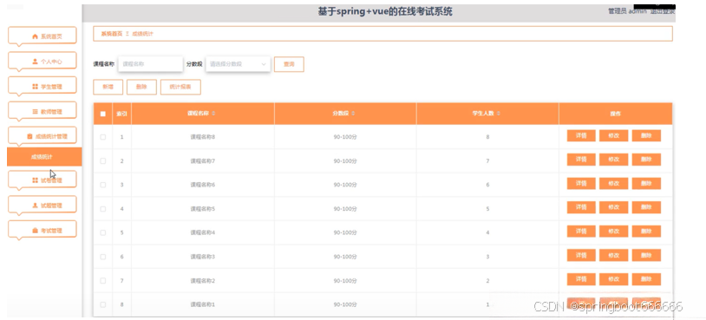Image resolution: width=706 pixels, height=320 pixels.
Task: Select the 课程名称1 cell text
Action: pyautogui.click(x=203, y=304)
